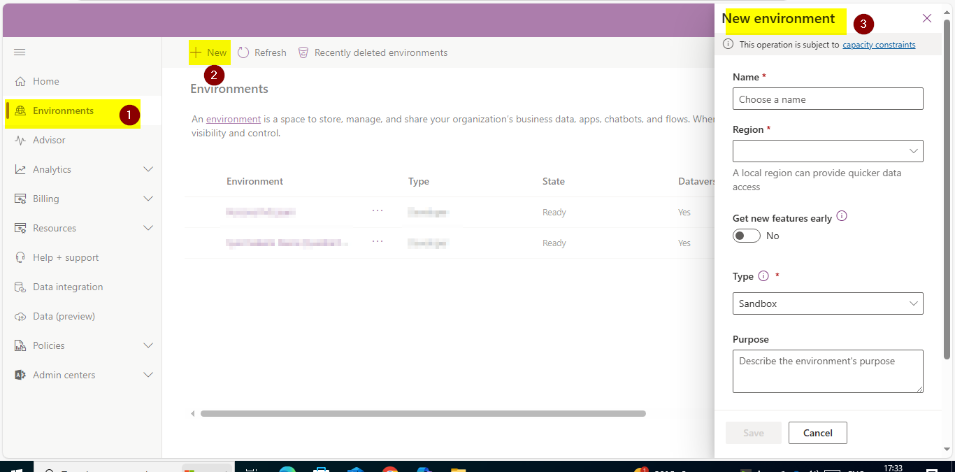Expand the Policies chevron
Screen dimensions: 955x472
(x=148, y=345)
